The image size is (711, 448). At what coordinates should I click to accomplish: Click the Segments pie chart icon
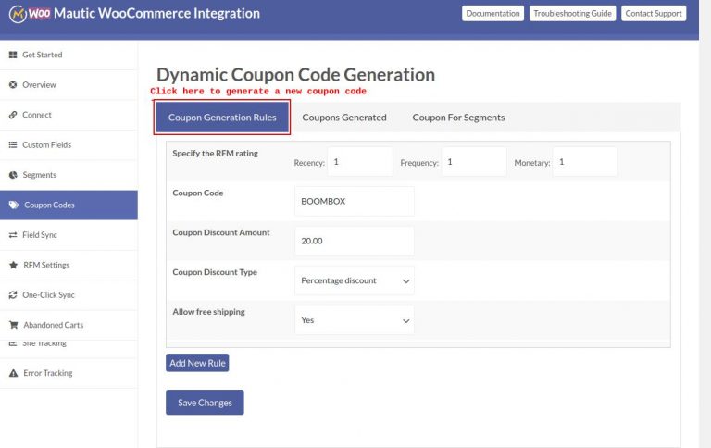pyautogui.click(x=13, y=175)
